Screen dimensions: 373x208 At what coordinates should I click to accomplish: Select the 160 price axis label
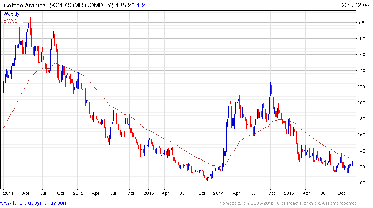click(x=361, y=135)
